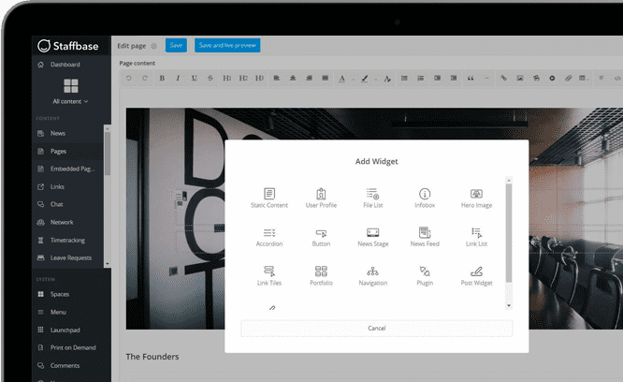
Task: Add the File List widget
Action: [372, 198]
